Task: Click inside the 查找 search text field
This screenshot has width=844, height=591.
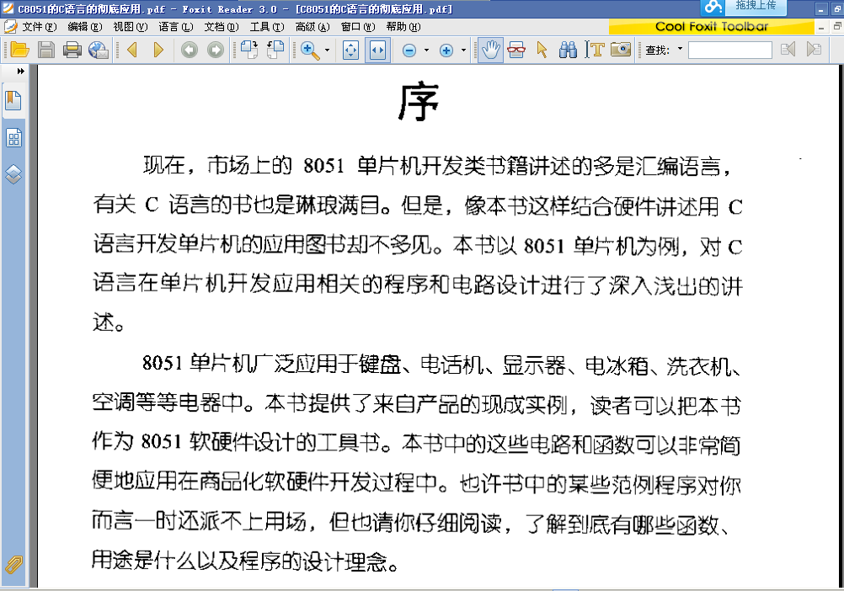Action: pos(729,51)
